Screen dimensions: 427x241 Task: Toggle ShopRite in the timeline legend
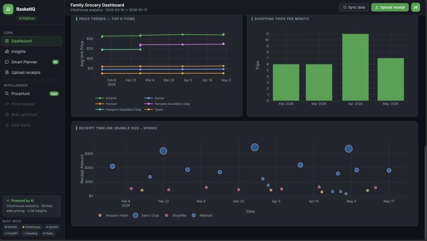[176, 216]
